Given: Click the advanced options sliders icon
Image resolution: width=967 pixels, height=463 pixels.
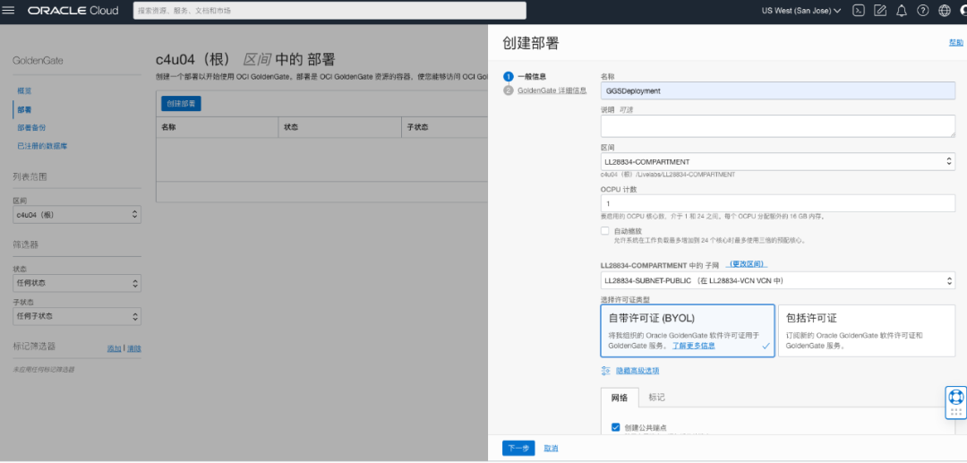Looking at the screenshot, I should tap(605, 371).
